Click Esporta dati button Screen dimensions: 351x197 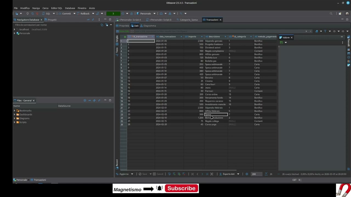tap(227, 174)
